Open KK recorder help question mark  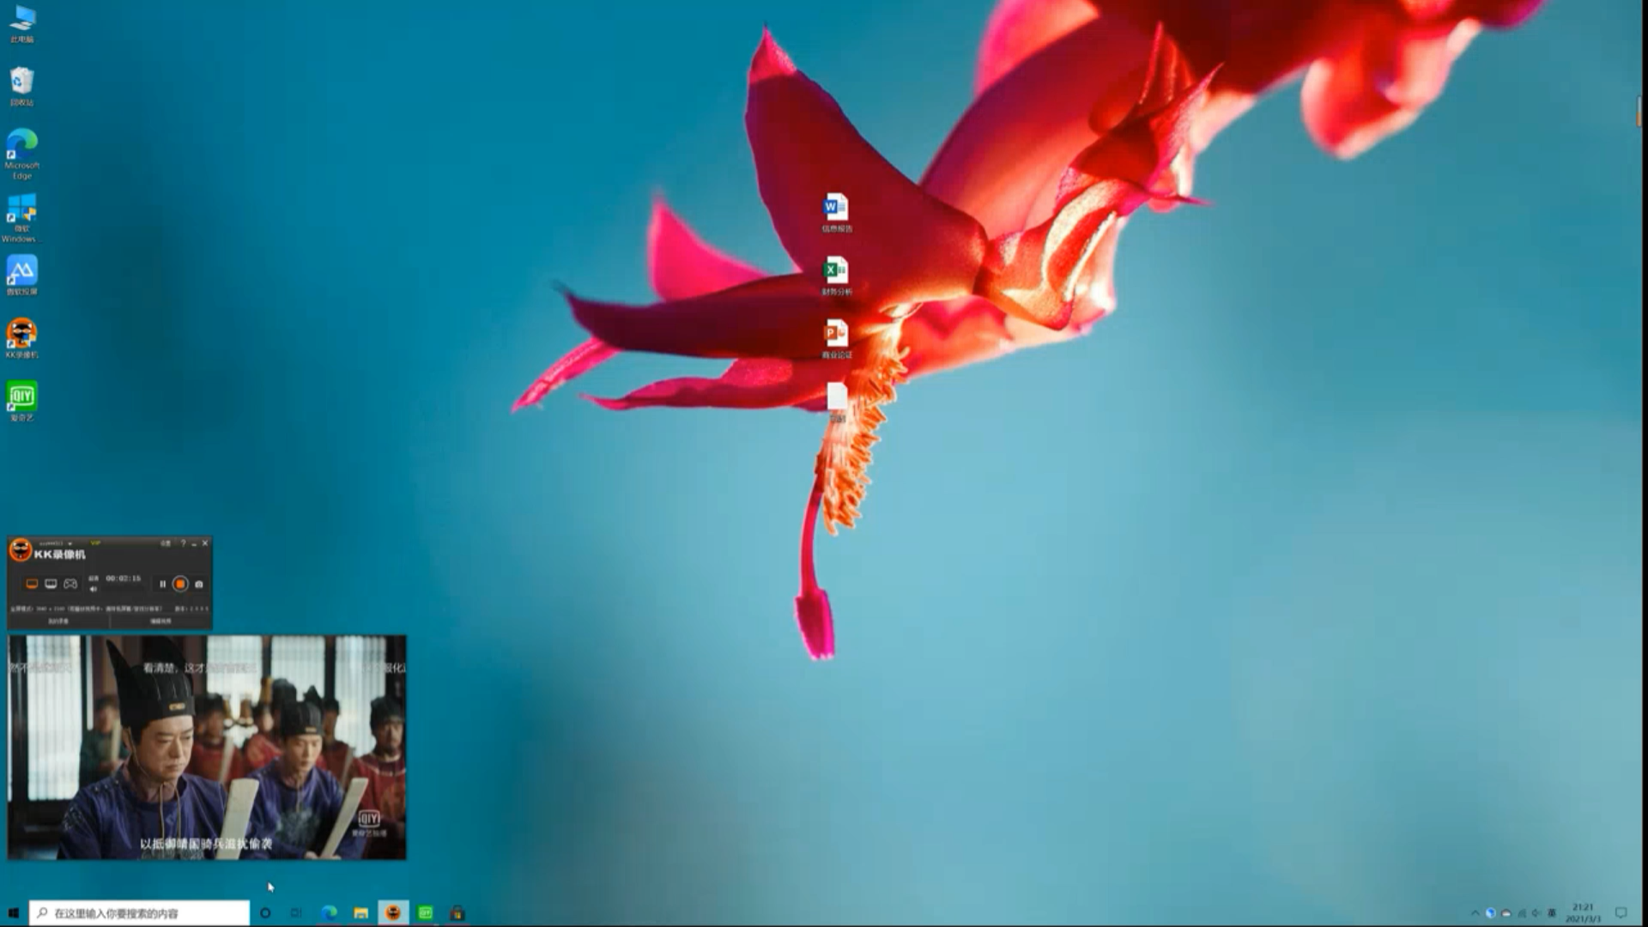click(x=183, y=543)
